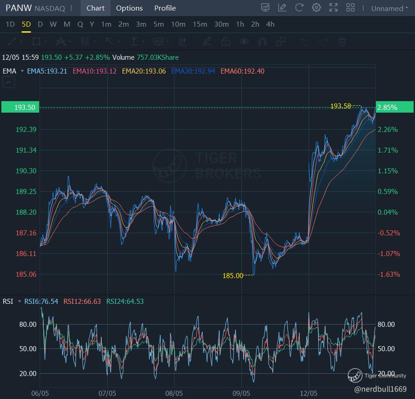Expand the line tool dropdown arrow
The image size is (415, 399).
pyautogui.click(x=21, y=42)
